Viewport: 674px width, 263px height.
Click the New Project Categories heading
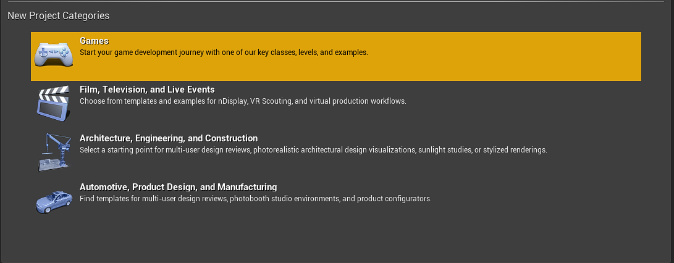coord(58,15)
